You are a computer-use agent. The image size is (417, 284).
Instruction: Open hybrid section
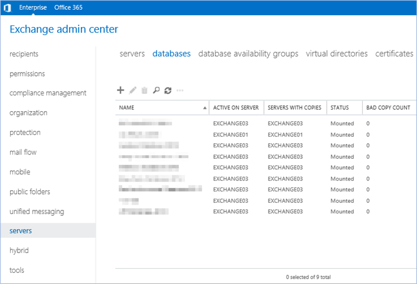[19, 250]
